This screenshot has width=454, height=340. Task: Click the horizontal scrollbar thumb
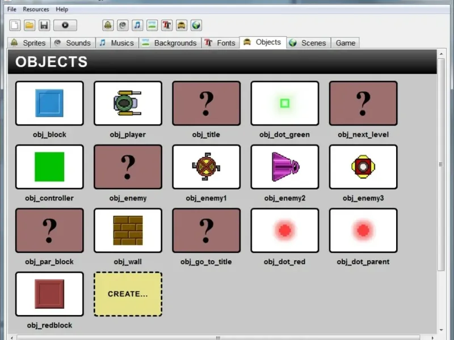(x=218, y=338)
